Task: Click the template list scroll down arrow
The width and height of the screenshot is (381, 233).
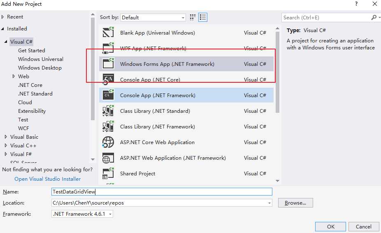Action: 277,181
